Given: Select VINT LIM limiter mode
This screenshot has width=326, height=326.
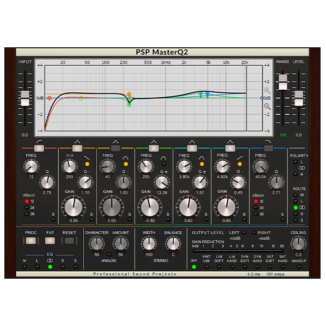Looking at the screenshot, I should 206,267.
